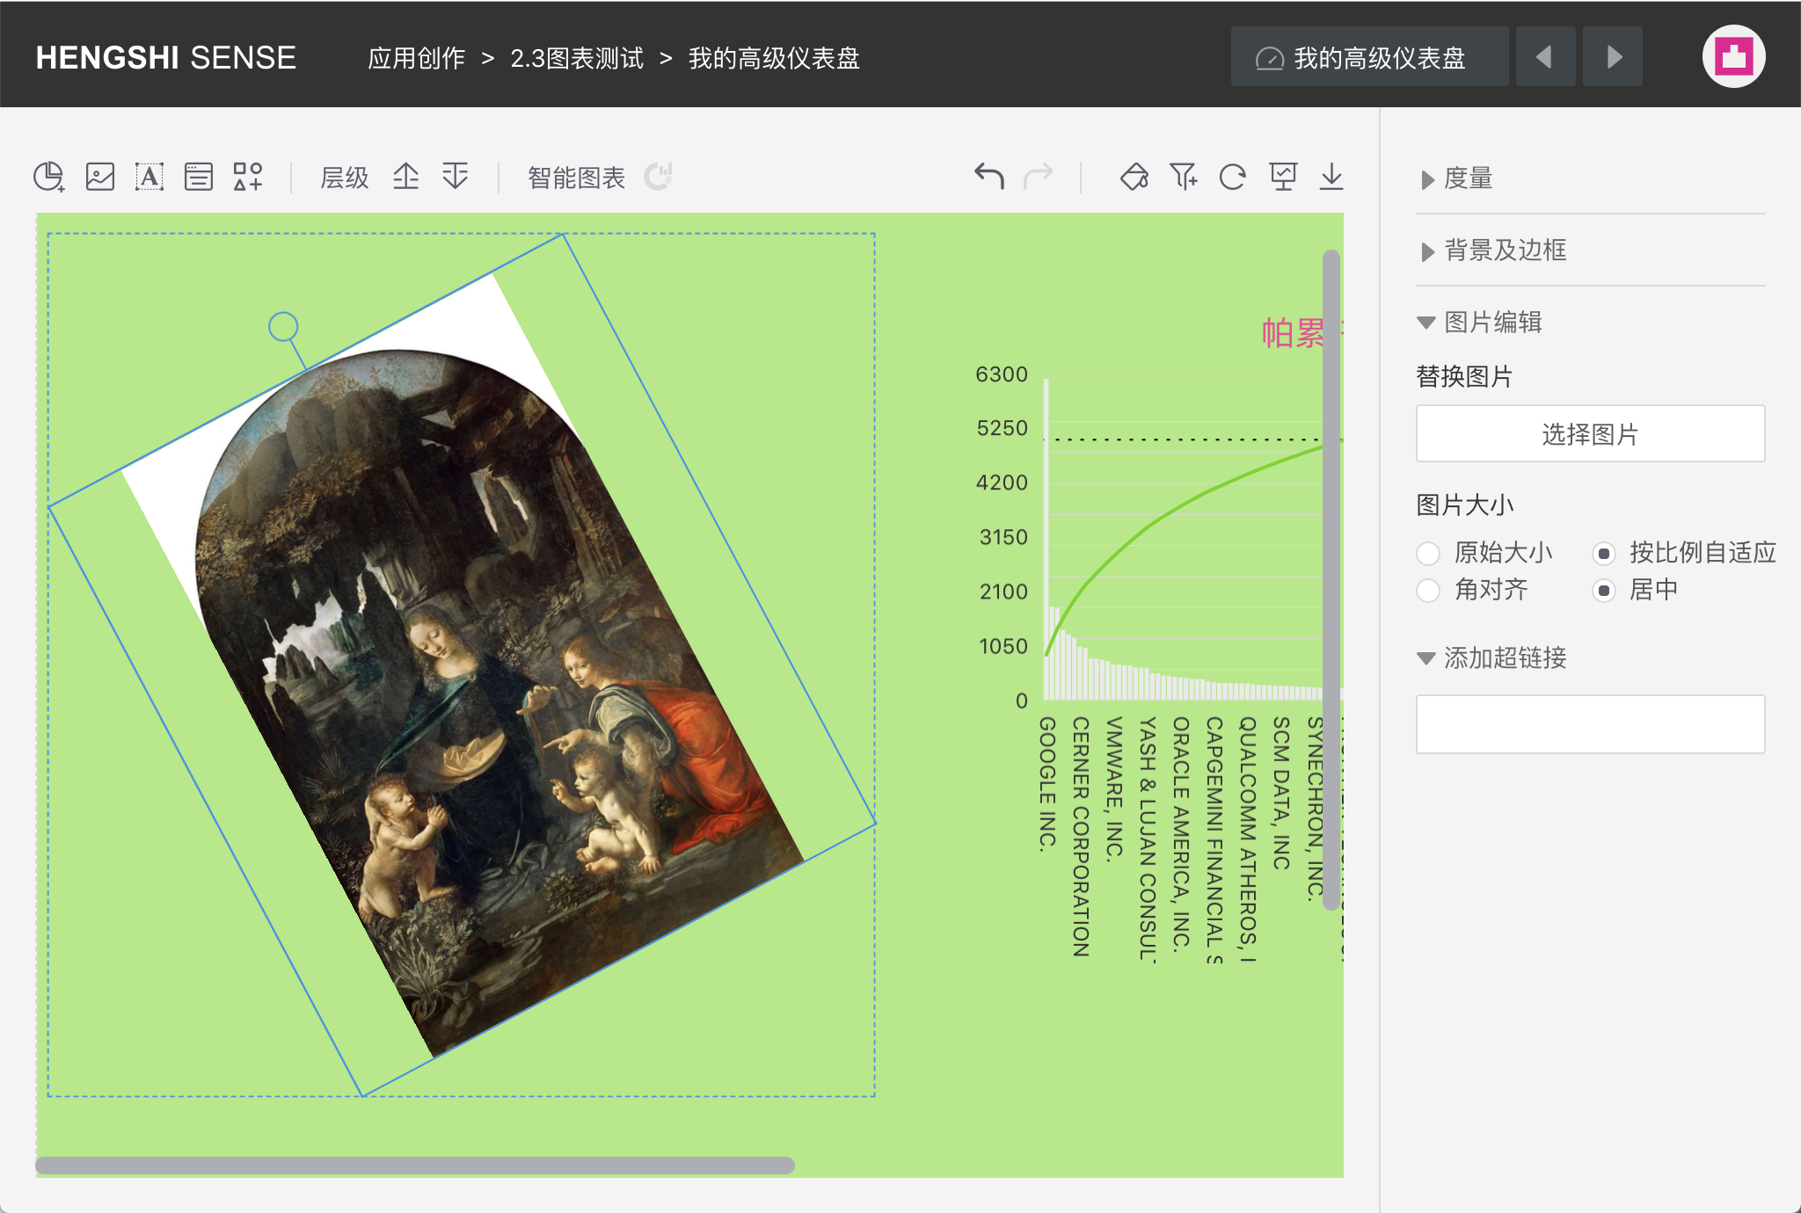
Task: Click the 层级 toolbar label
Action: click(344, 178)
